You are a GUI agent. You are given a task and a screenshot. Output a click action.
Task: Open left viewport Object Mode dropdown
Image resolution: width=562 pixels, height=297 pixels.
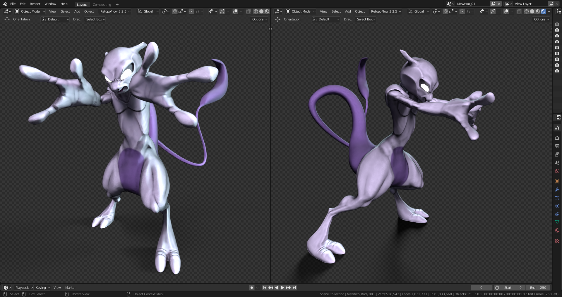(x=30, y=11)
